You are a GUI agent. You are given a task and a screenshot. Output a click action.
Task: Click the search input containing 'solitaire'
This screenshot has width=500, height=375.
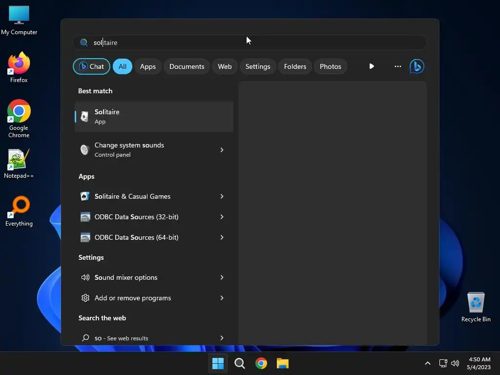(x=250, y=42)
